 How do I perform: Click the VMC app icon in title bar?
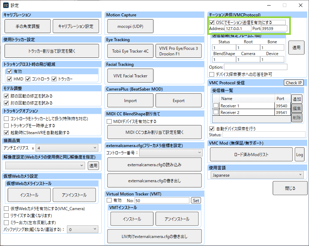point(6,5)
